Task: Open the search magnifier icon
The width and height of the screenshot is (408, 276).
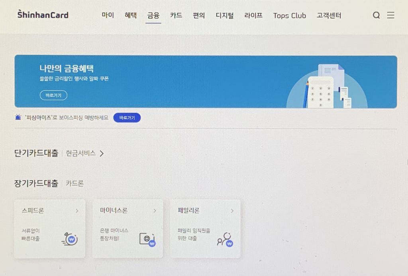Action: click(x=376, y=15)
